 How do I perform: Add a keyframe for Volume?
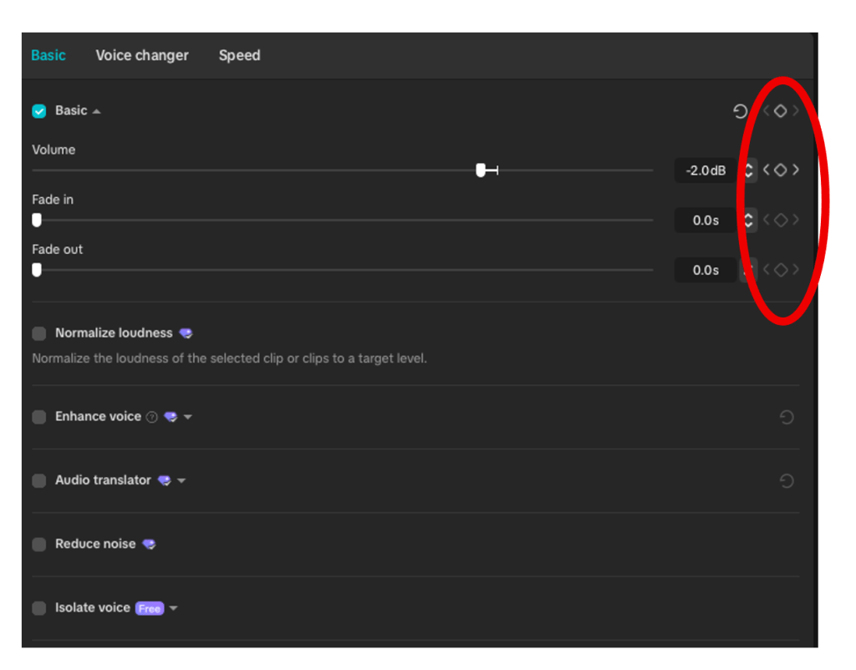(x=780, y=170)
